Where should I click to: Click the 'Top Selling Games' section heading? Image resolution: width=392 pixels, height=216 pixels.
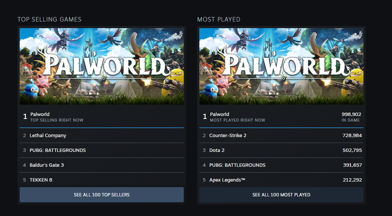[50, 19]
